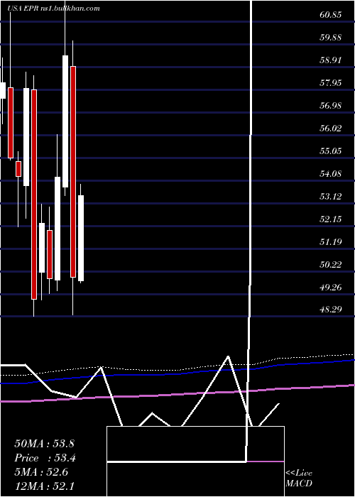The image size is (355, 497).
Task: Click the 57.95 price axis label
Action: pos(331,83)
